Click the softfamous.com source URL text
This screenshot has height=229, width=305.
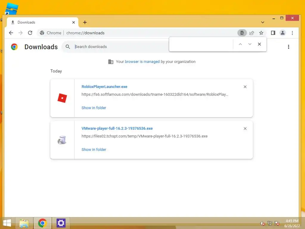155,95
